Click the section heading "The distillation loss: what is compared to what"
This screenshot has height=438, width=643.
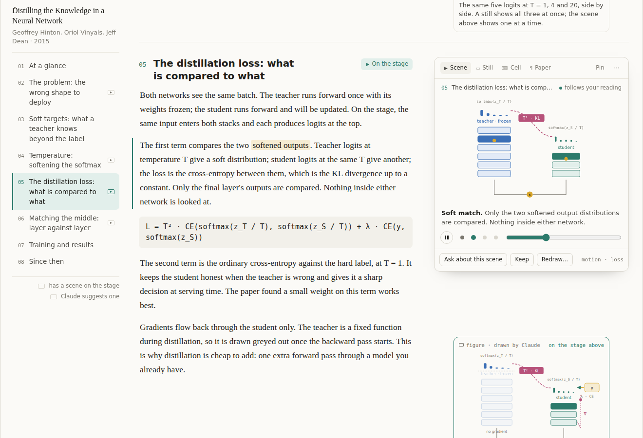[224, 70]
